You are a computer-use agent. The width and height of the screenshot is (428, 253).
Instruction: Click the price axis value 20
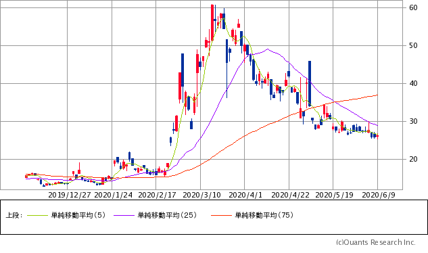click(x=413, y=159)
